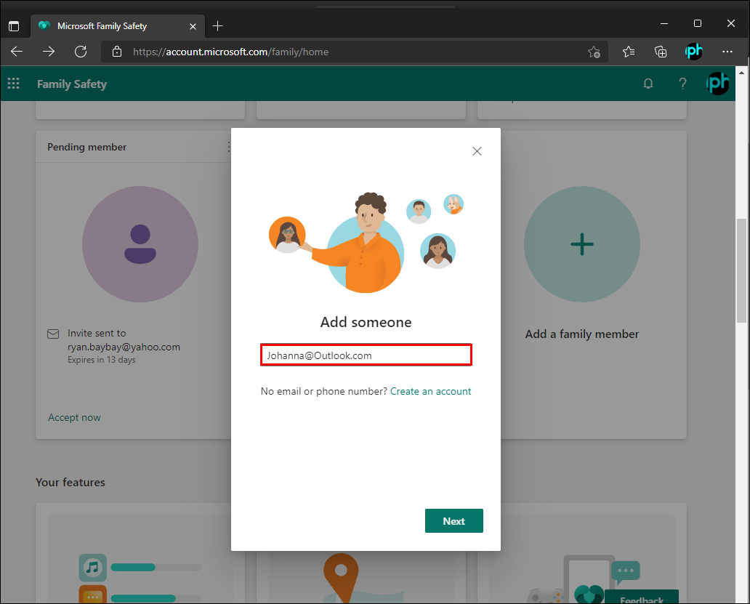Click the address bar URL
Screen dimensions: 750x604
pyautogui.click(x=230, y=52)
